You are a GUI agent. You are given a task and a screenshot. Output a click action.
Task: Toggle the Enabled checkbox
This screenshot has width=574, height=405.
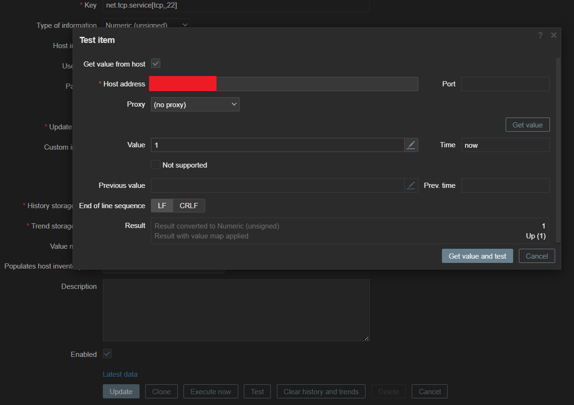pos(107,354)
